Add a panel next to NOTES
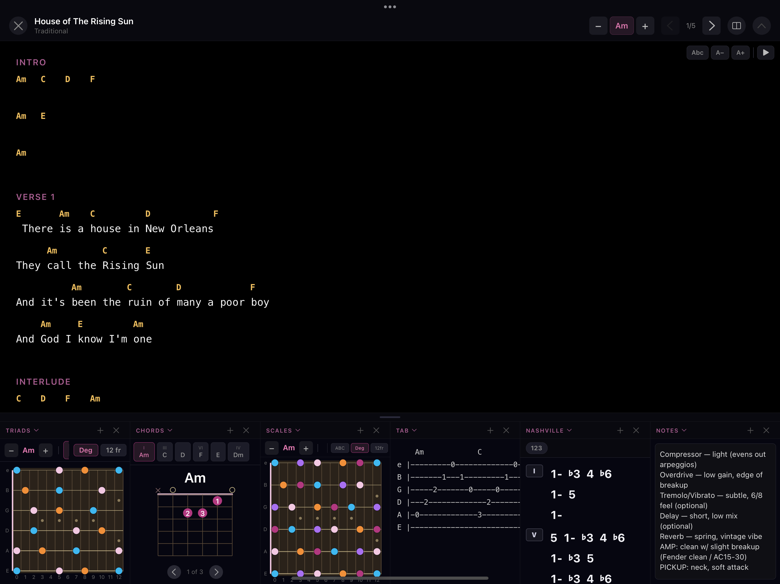Viewport: 780px width, 584px height. (x=750, y=430)
